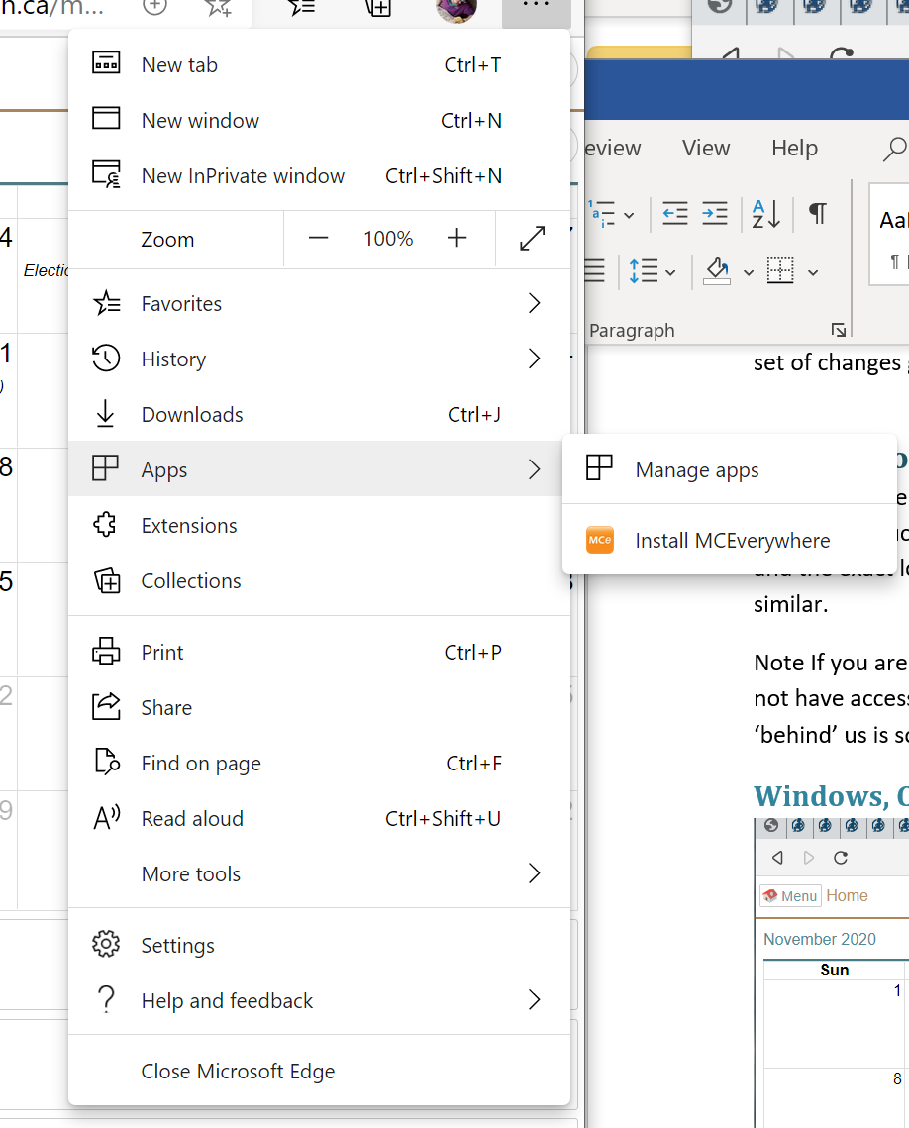Image resolution: width=909 pixels, height=1128 pixels.
Task: Open the multilevel list dropdown arrow
Action: click(629, 215)
